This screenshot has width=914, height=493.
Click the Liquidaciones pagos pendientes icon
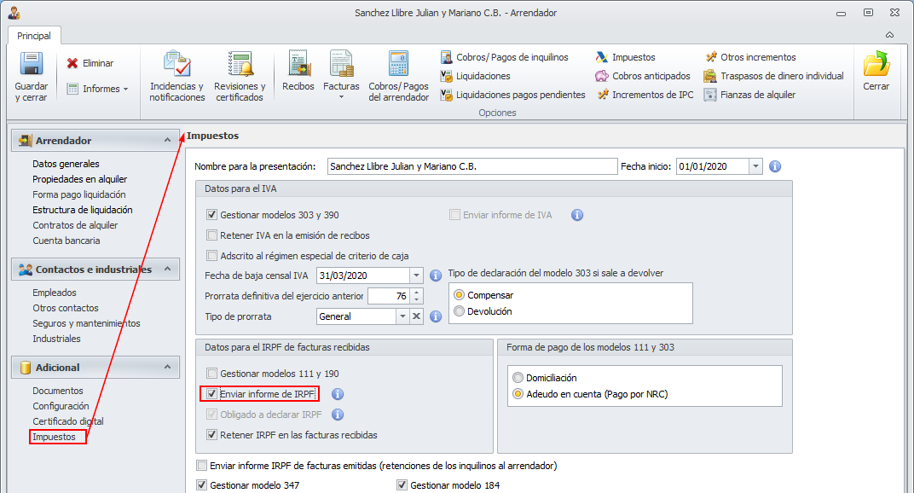[x=447, y=95]
